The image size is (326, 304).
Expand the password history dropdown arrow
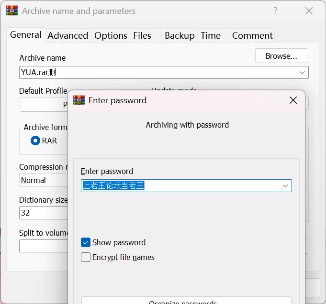coord(285,185)
